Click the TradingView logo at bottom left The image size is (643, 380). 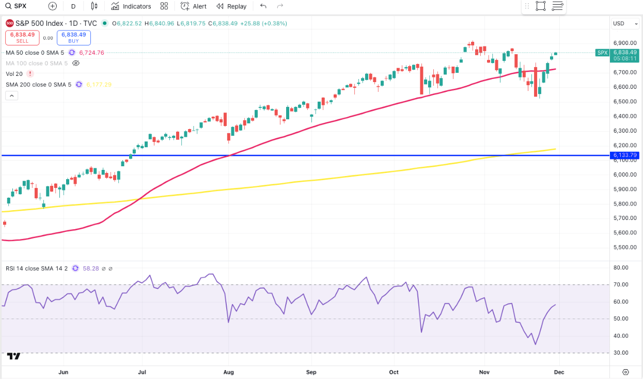tap(13, 356)
